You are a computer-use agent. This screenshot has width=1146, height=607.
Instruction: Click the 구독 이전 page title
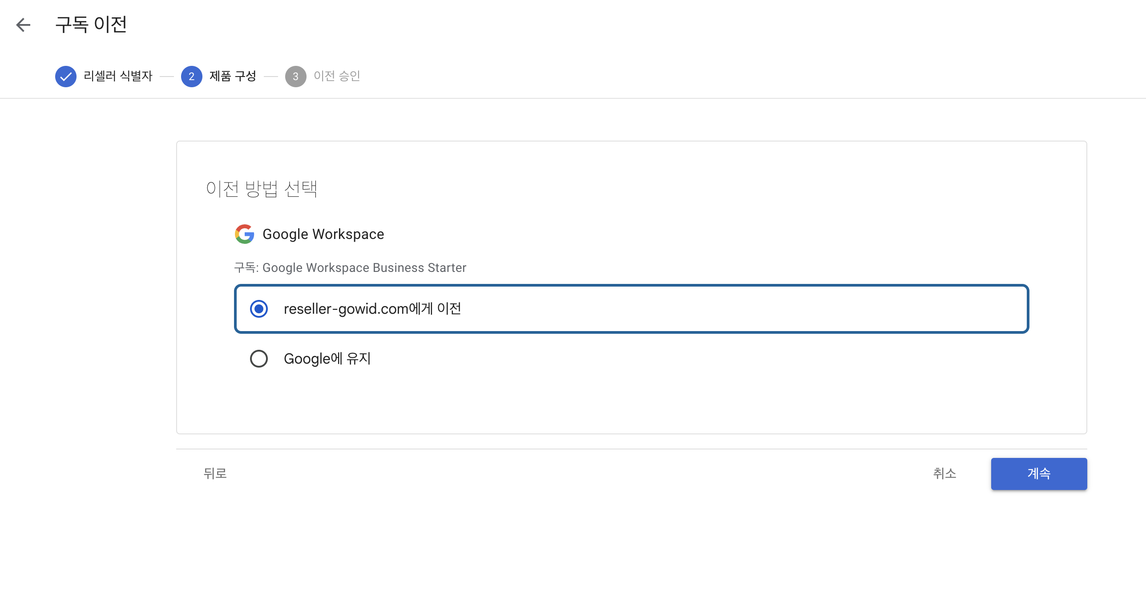pyautogui.click(x=91, y=24)
